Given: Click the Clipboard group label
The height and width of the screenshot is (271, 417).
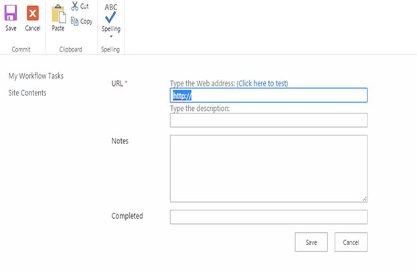Looking at the screenshot, I should coord(70,50).
